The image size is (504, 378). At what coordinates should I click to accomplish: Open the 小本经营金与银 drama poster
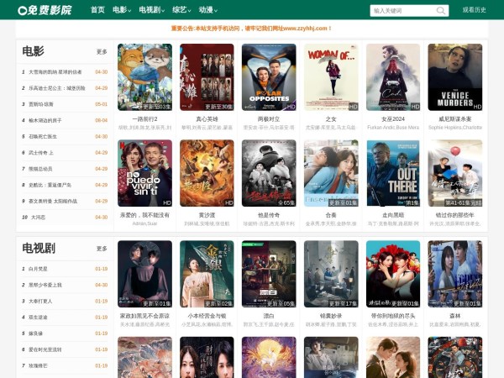[x=207, y=274]
